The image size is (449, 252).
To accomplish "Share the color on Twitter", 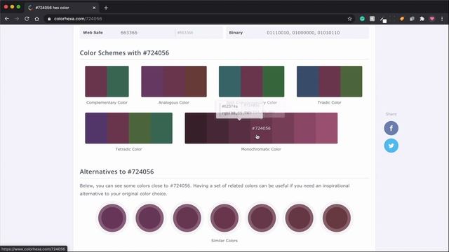I will 391,146.
